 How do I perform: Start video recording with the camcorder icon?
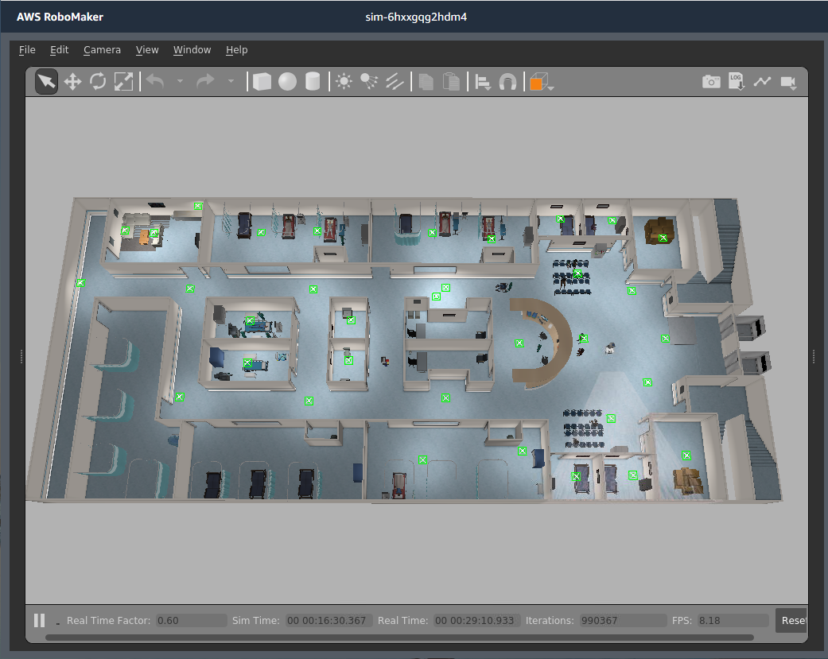(788, 81)
